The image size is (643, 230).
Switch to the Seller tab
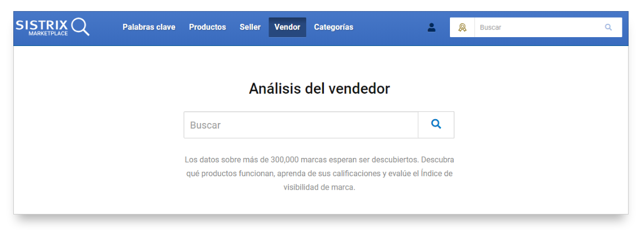pyautogui.click(x=250, y=27)
